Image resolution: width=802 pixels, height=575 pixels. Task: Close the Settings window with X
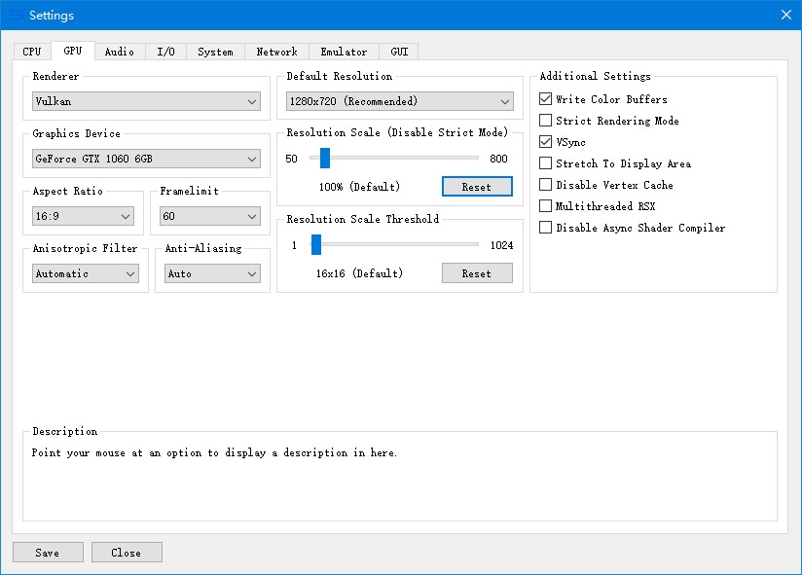(x=786, y=15)
